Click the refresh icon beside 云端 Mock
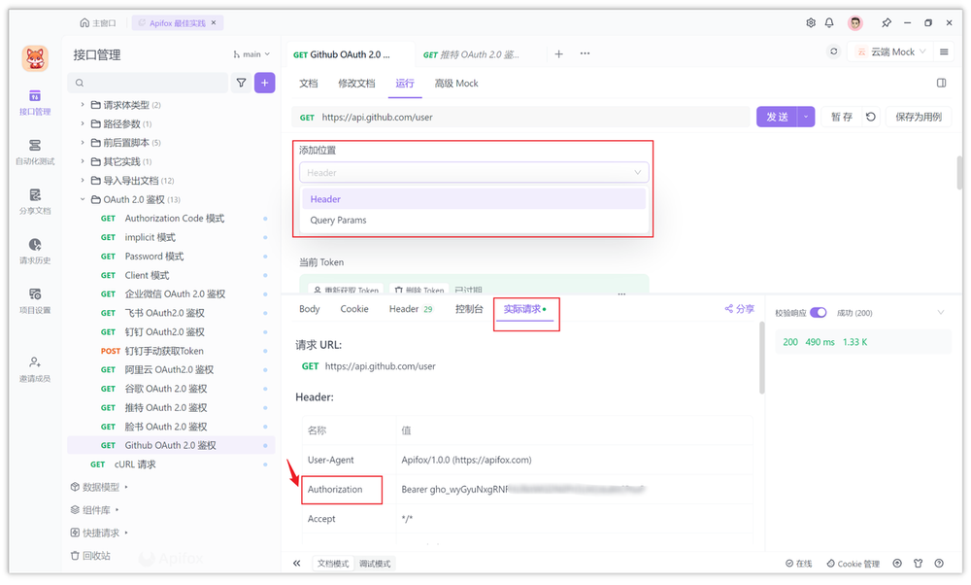This screenshot has height=585, width=971. coord(833,51)
